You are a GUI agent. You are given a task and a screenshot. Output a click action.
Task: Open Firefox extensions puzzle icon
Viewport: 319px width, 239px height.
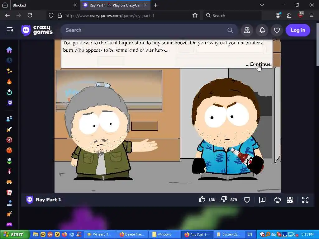(x=289, y=16)
